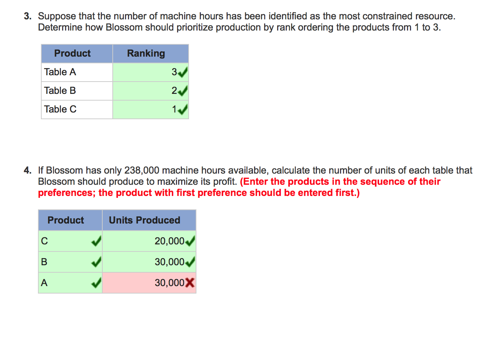Click question 4 text about 238,000 machine hours
This screenshot has width=500, height=339.
[x=255, y=176]
